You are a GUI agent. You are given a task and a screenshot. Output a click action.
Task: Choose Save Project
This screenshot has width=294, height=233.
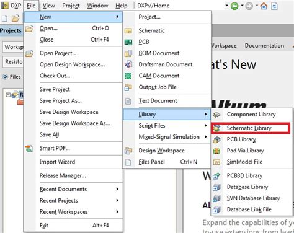(73, 89)
